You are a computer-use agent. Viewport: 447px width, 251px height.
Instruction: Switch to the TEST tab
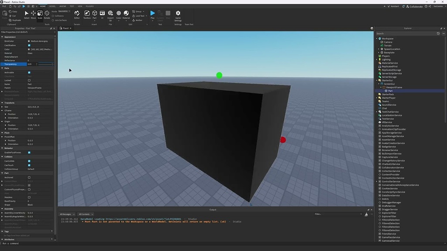point(72,6)
